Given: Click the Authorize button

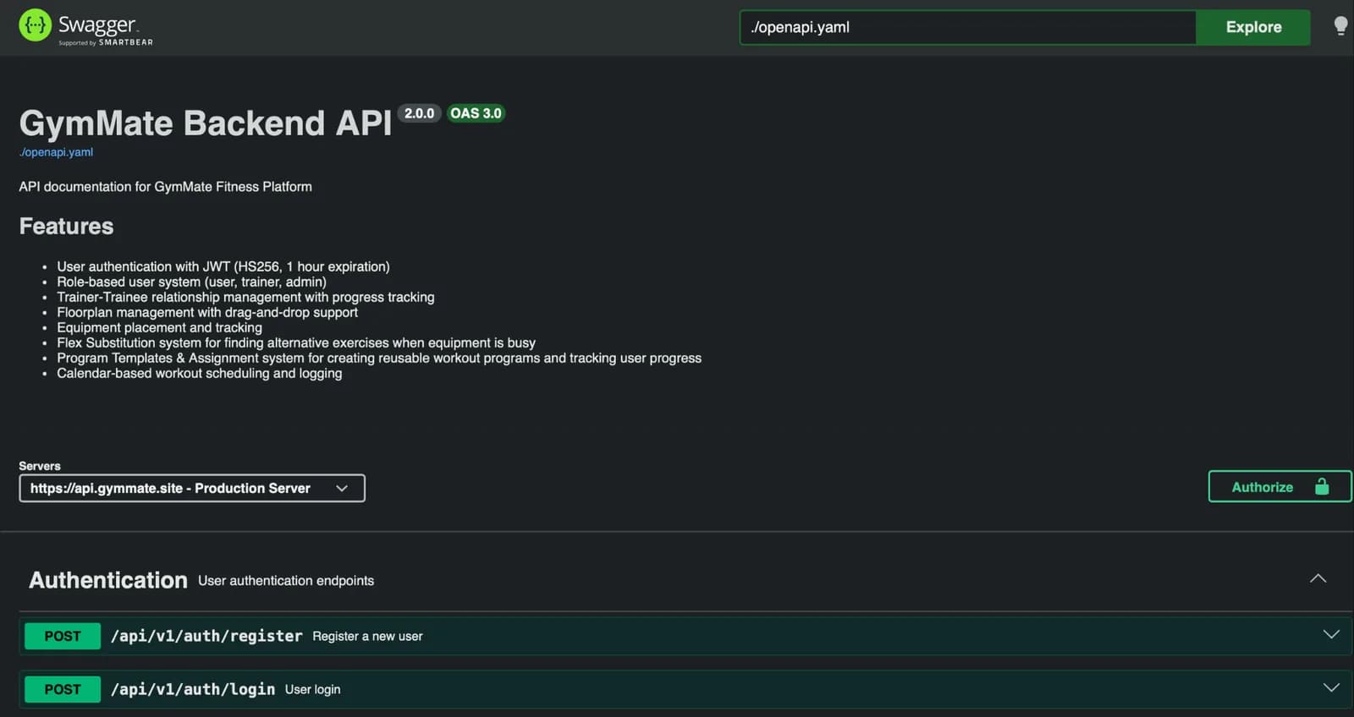Looking at the screenshot, I should 1280,486.
